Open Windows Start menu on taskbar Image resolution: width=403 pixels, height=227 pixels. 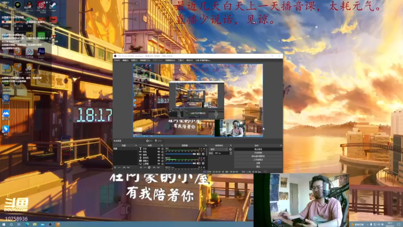(4, 224)
